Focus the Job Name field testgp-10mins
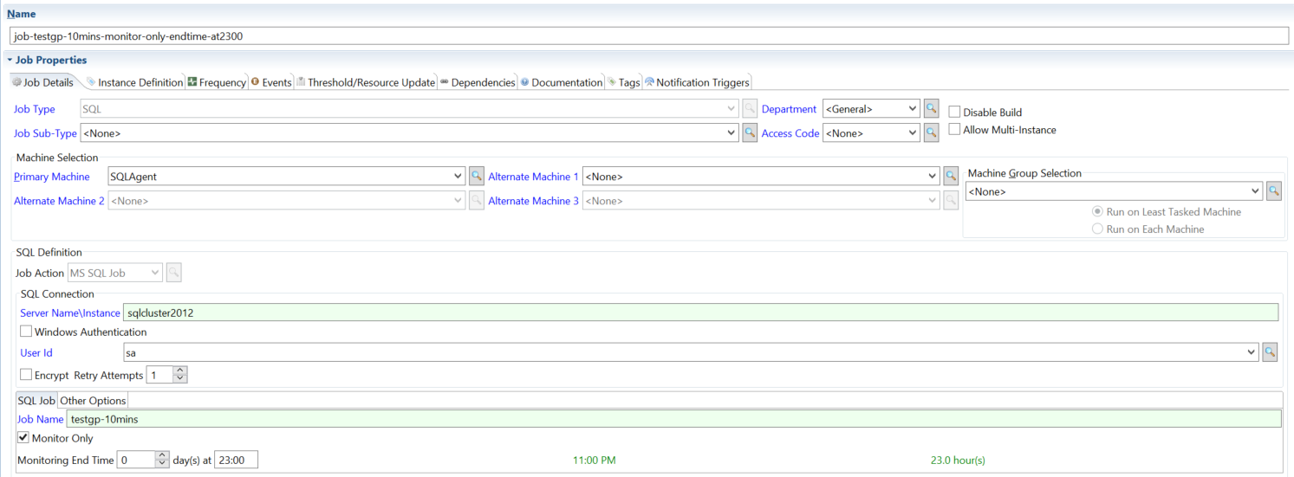 point(673,419)
